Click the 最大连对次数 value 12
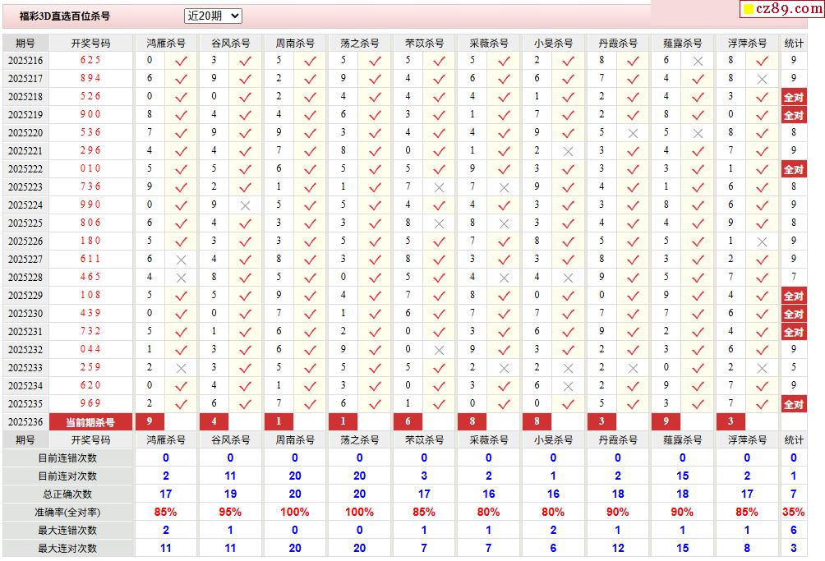Screen dimensions: 825x561 (x=618, y=549)
